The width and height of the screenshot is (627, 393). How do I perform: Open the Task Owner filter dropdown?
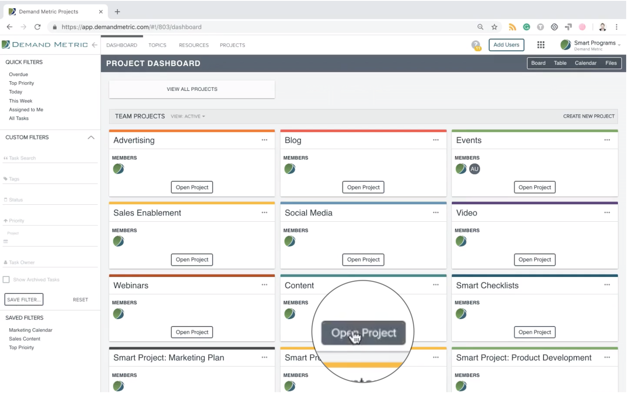pos(50,263)
